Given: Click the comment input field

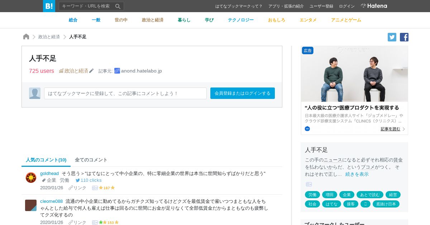Looking at the screenshot, I should 125,93.
